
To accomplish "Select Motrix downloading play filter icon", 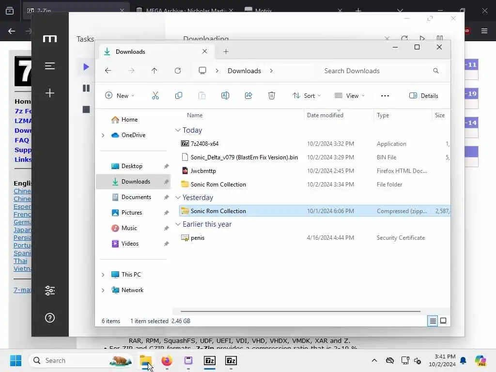I will pos(86,67).
